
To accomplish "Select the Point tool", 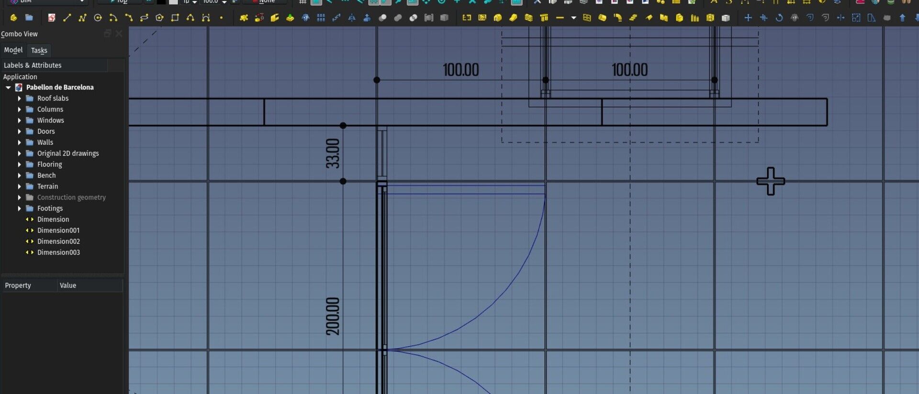I will click(x=221, y=18).
